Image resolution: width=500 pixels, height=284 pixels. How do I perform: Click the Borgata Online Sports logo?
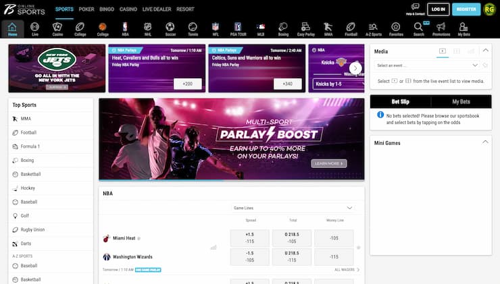(x=24, y=9)
